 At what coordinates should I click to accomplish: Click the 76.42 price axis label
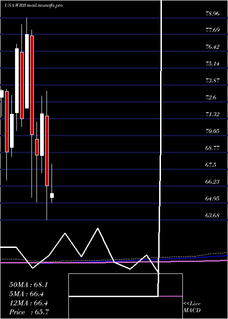[212, 47]
